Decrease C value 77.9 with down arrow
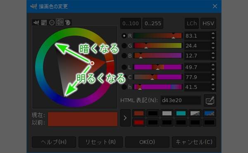Viewport: 248px width, 153px height. (213, 79)
